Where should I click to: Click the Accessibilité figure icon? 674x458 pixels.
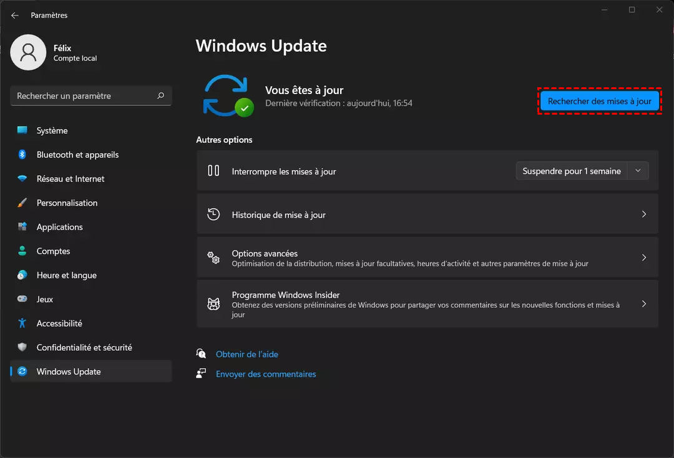[x=22, y=323]
